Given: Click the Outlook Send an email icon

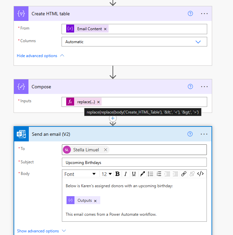Looking at the screenshot, I should click(x=21, y=134).
